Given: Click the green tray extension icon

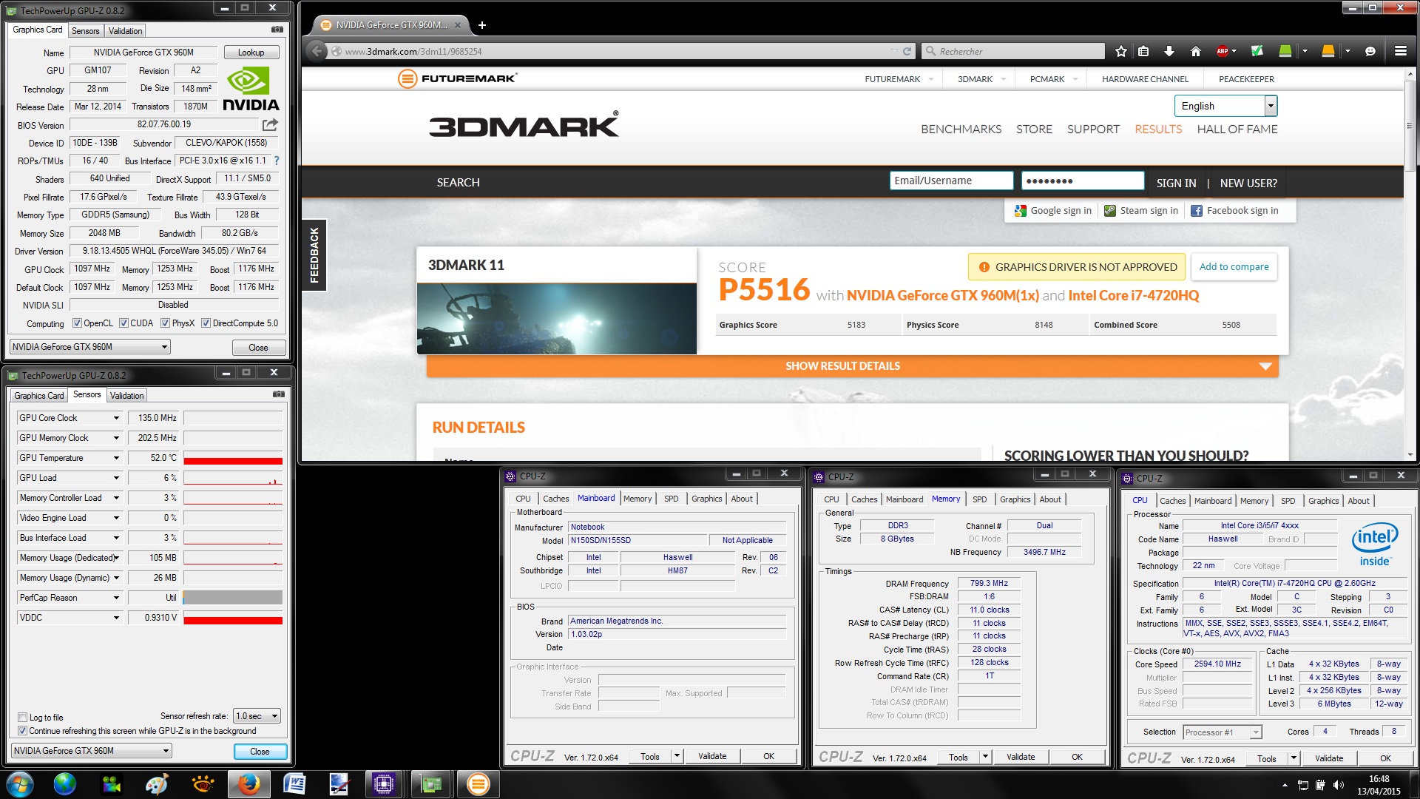Looking at the screenshot, I should click(1285, 51).
